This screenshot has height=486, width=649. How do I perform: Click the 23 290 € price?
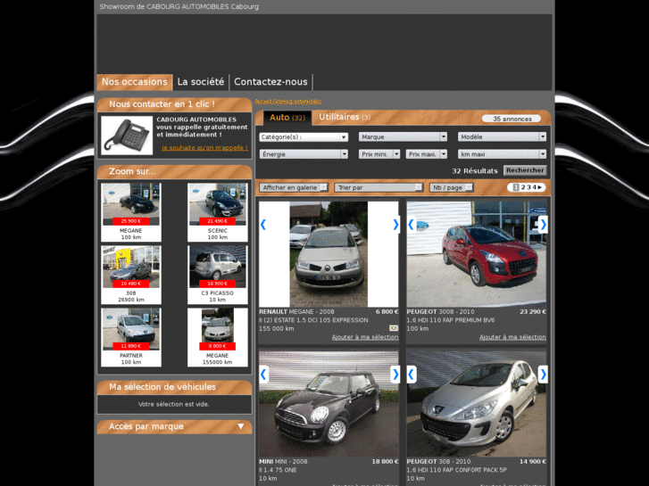[533, 312]
